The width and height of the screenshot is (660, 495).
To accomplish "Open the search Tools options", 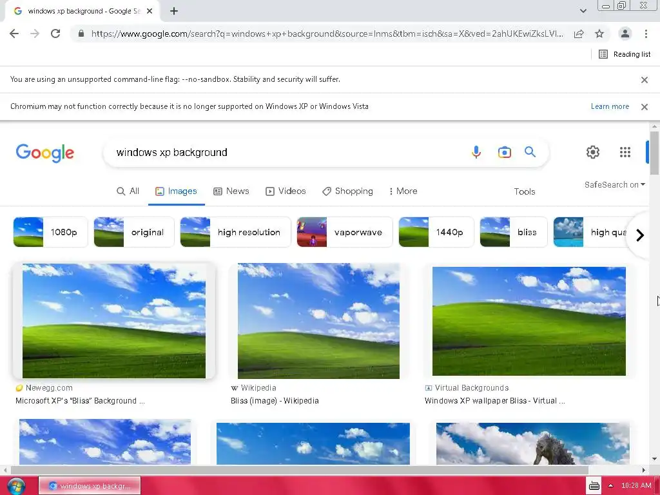I will click(525, 191).
